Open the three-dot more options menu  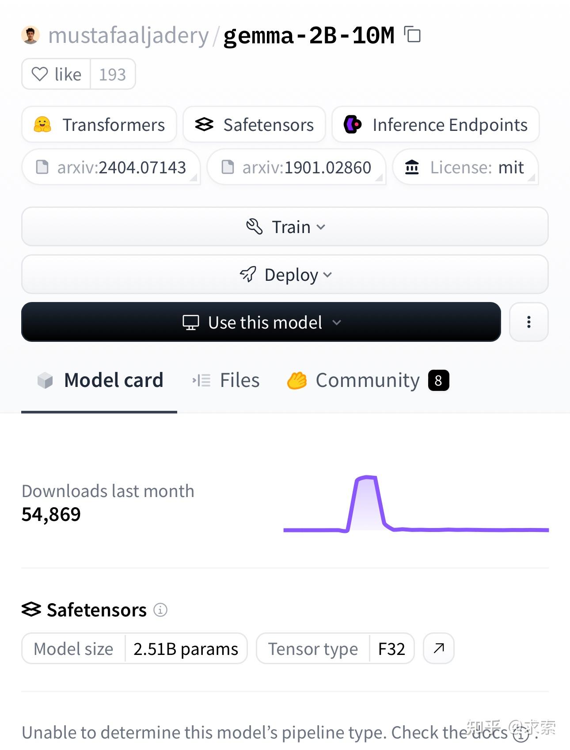(528, 322)
